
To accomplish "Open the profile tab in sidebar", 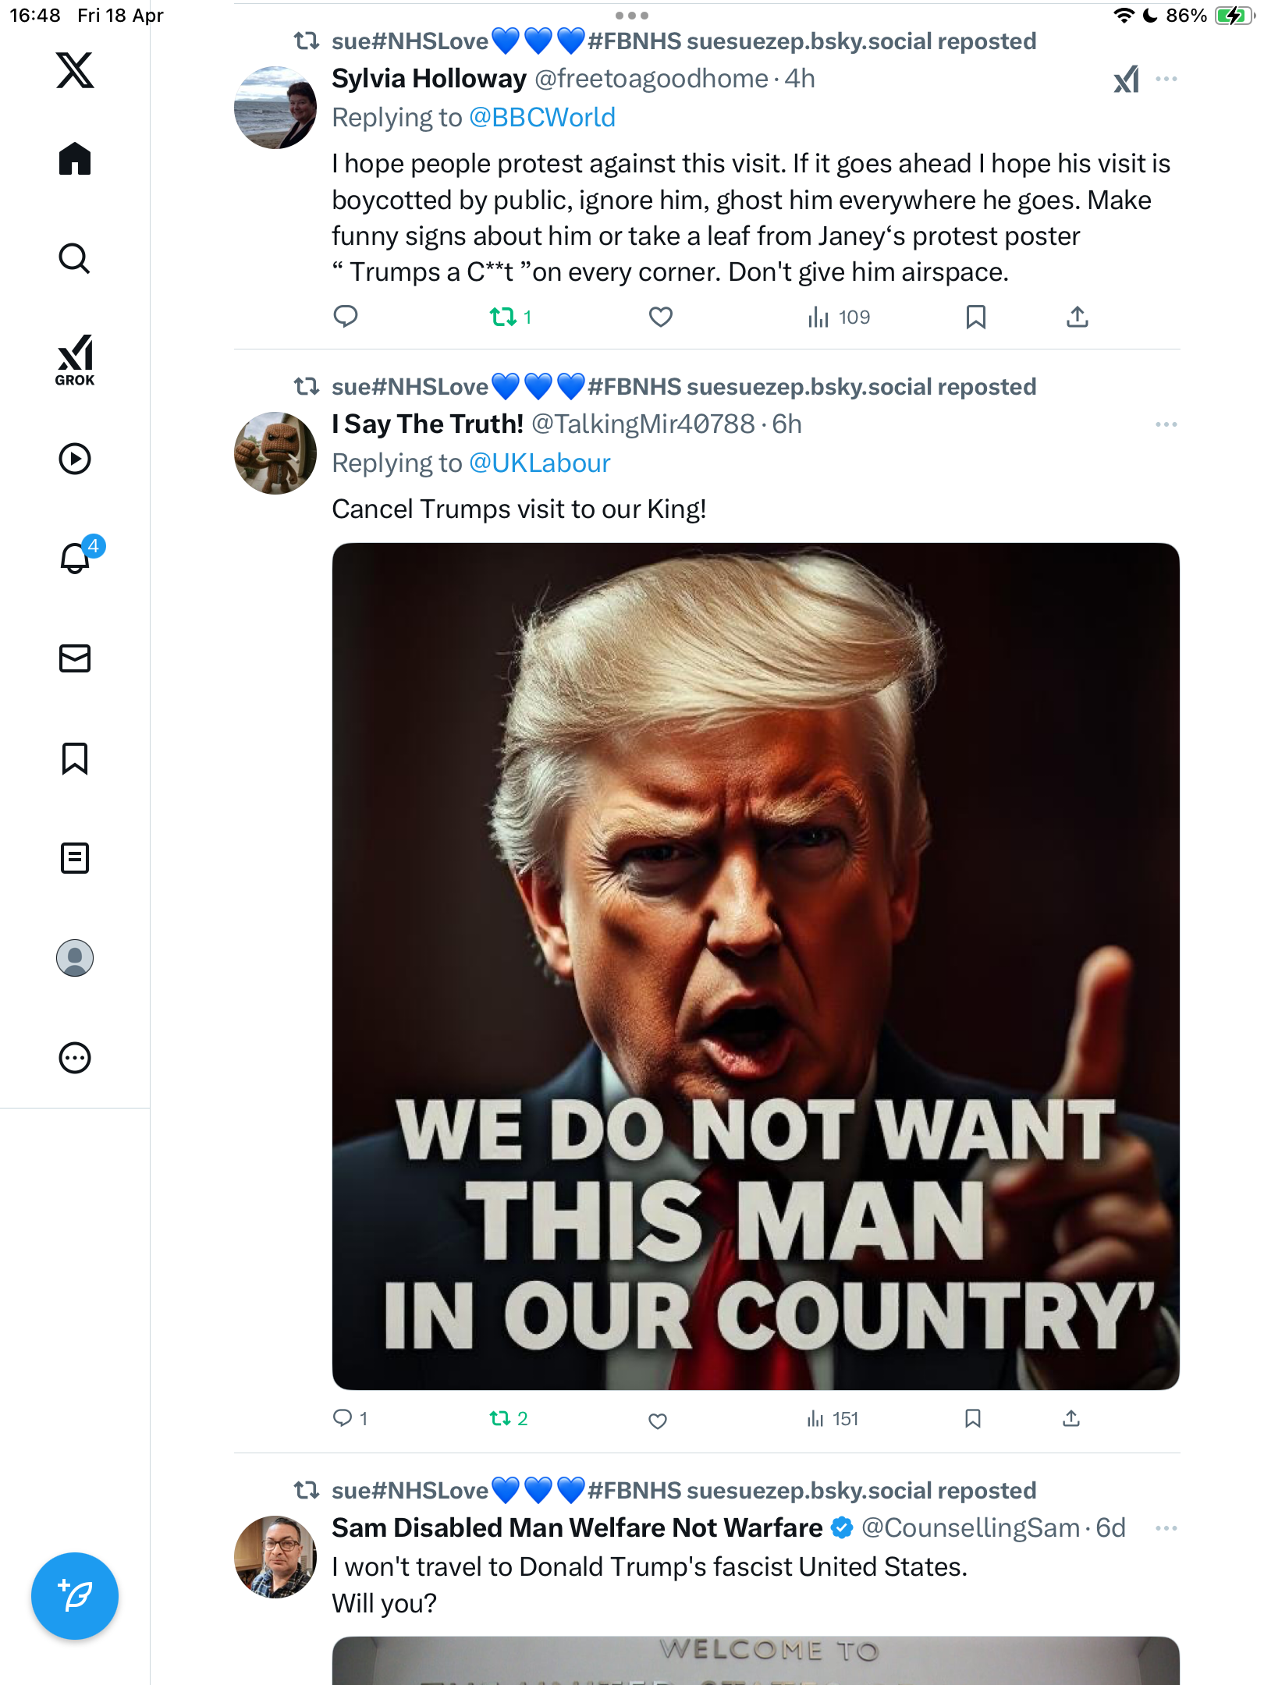I will coord(75,958).
